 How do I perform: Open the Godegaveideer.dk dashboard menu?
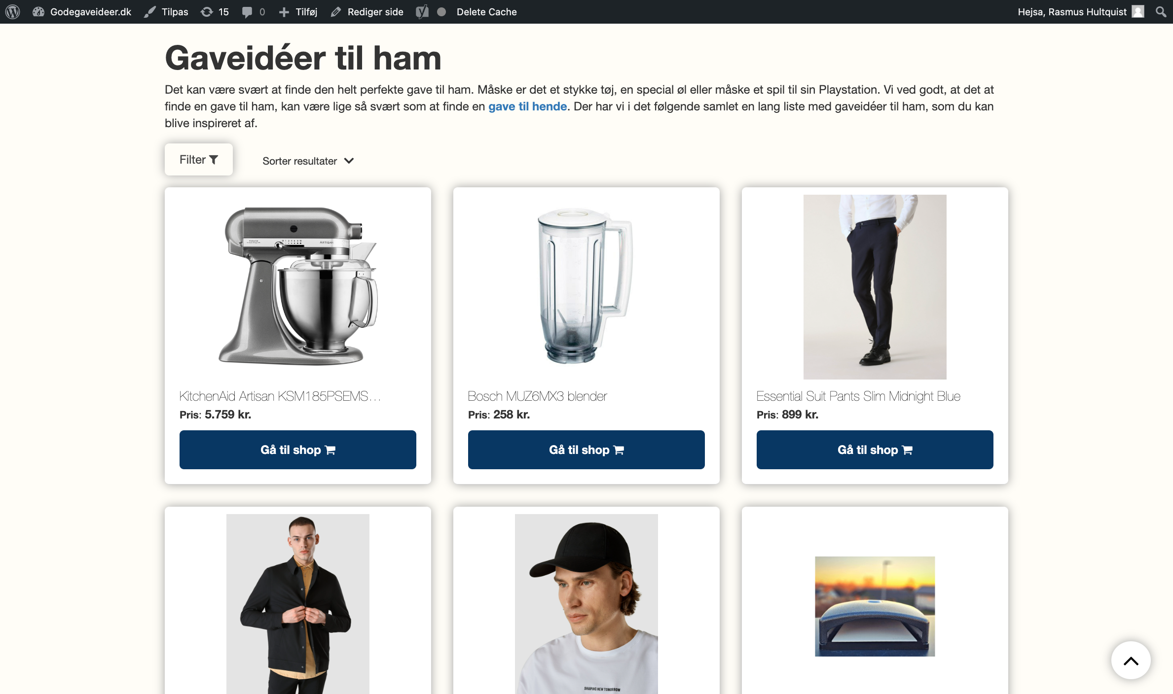(82, 12)
